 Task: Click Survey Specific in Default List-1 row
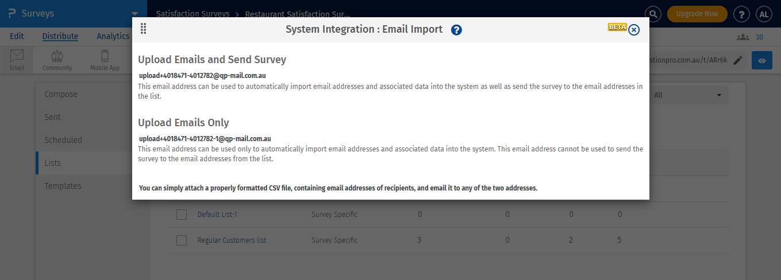334,215
